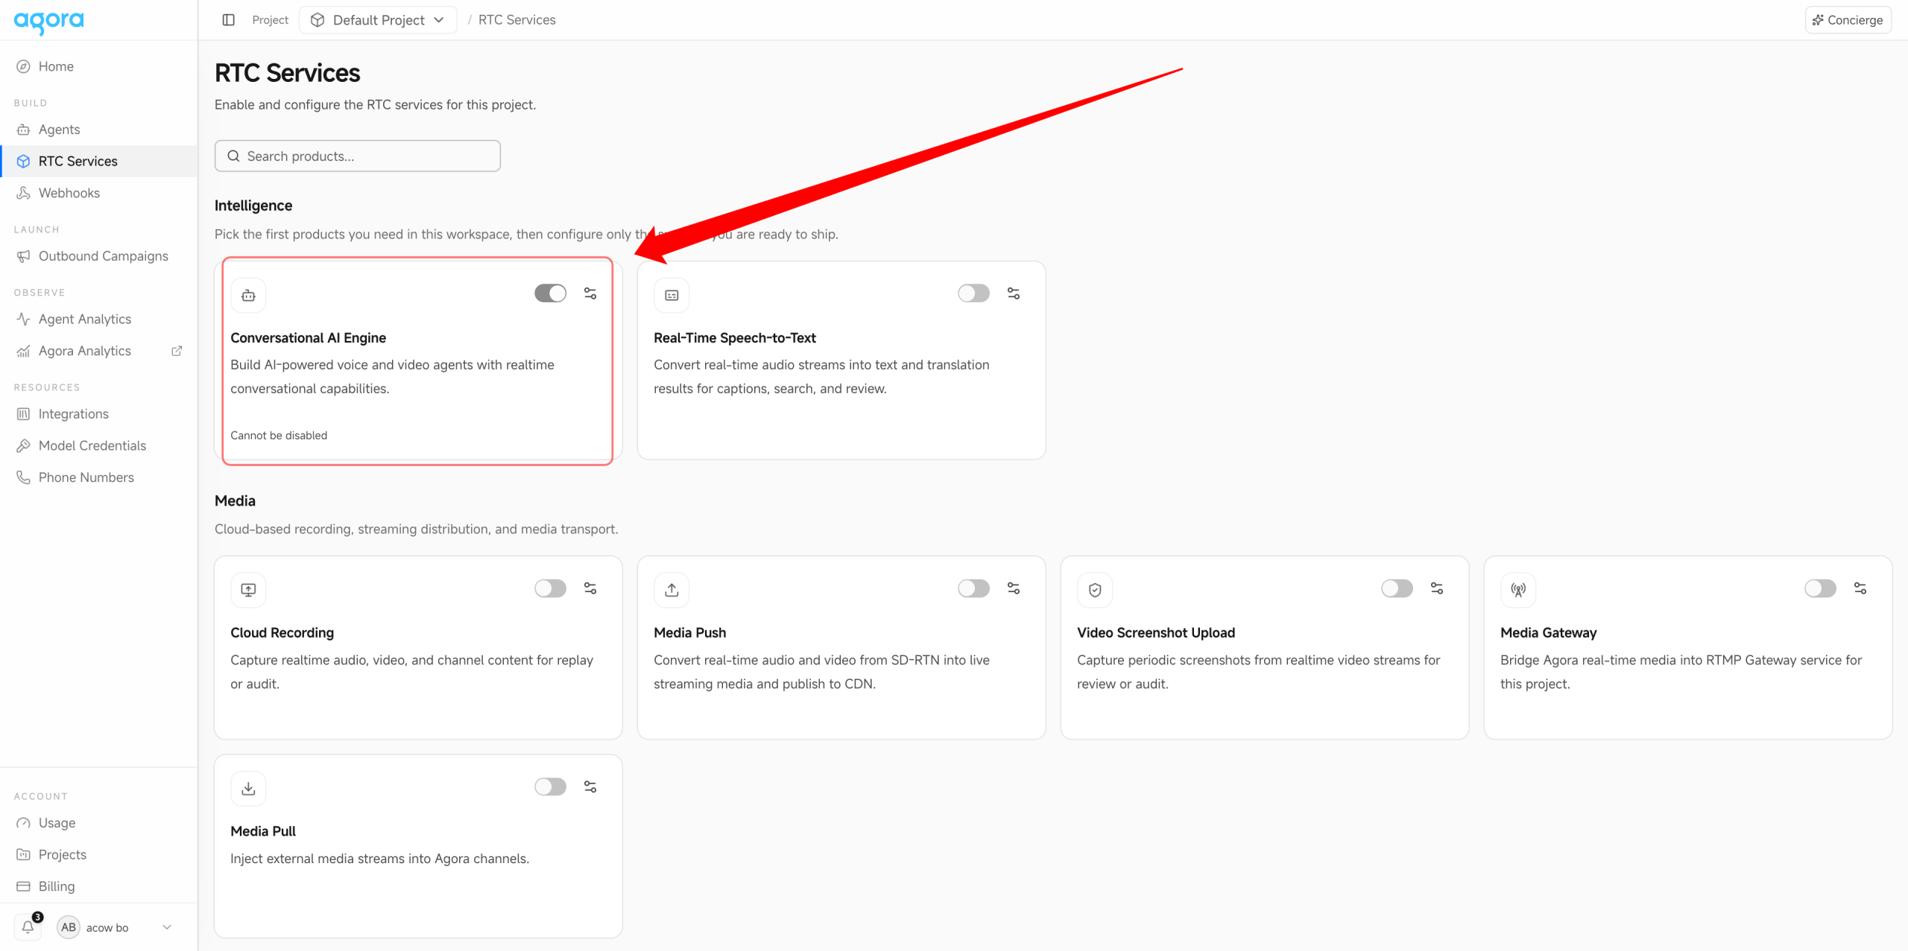Collapse the sidebar panel icon
The height and width of the screenshot is (951, 1908).
point(229,20)
